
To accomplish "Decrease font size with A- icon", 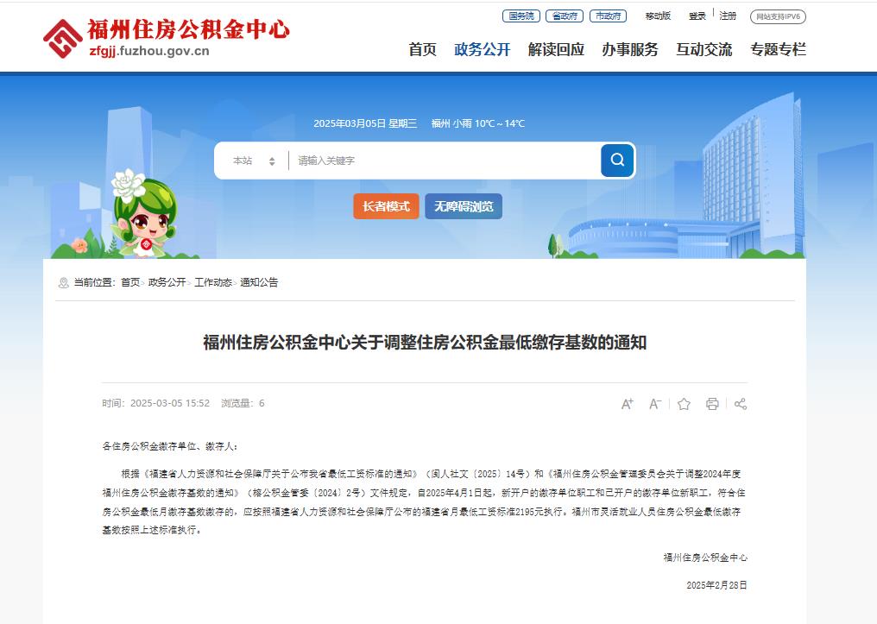I will pos(655,404).
